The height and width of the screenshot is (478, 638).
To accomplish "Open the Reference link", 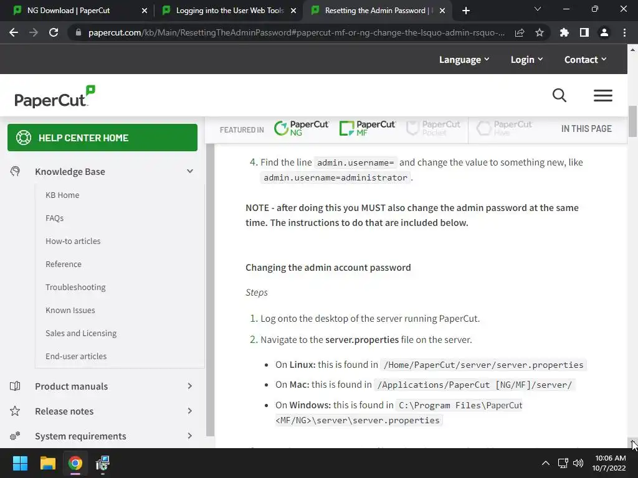I will pyautogui.click(x=64, y=264).
